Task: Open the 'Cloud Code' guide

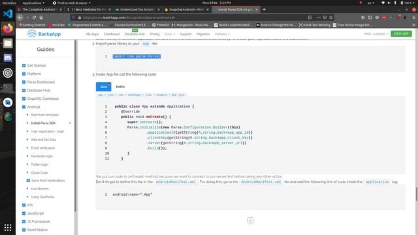Action: [x=39, y=172]
